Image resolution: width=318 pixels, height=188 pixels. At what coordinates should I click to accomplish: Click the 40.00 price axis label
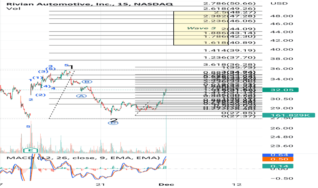[x=282, y=49]
